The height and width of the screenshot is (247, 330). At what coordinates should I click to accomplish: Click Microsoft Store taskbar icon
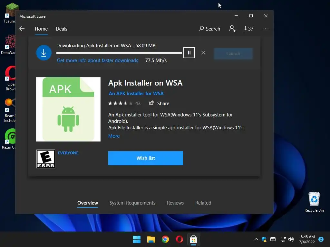pyautogui.click(x=193, y=239)
